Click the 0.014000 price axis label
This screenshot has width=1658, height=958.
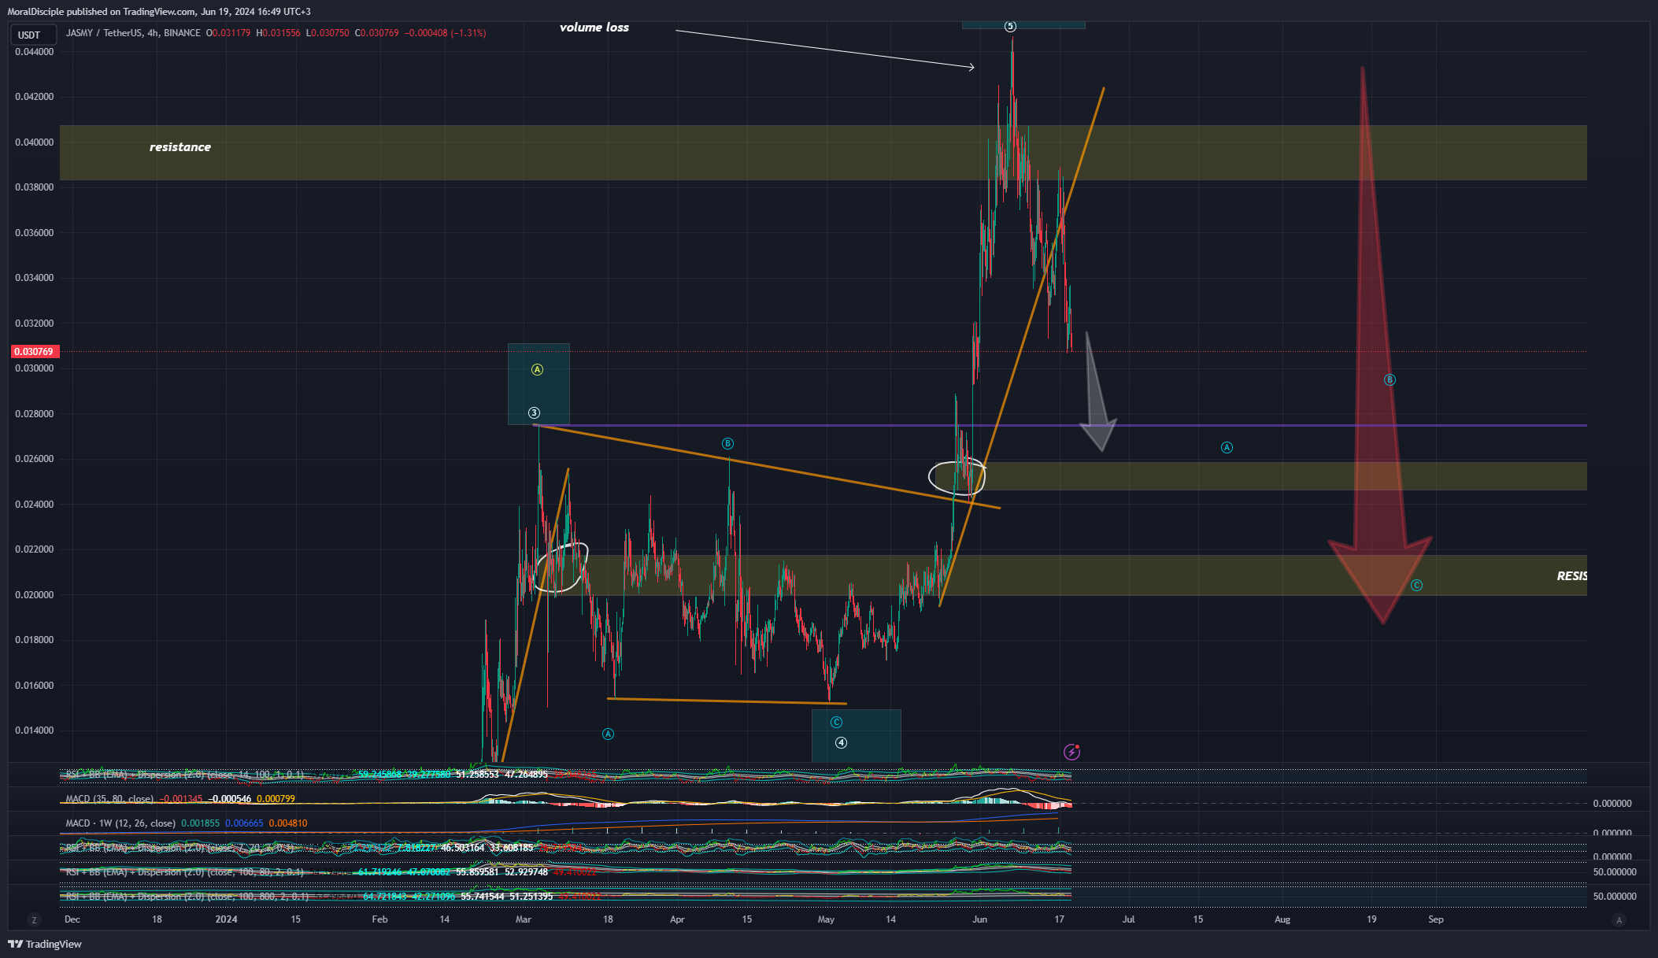coord(35,731)
